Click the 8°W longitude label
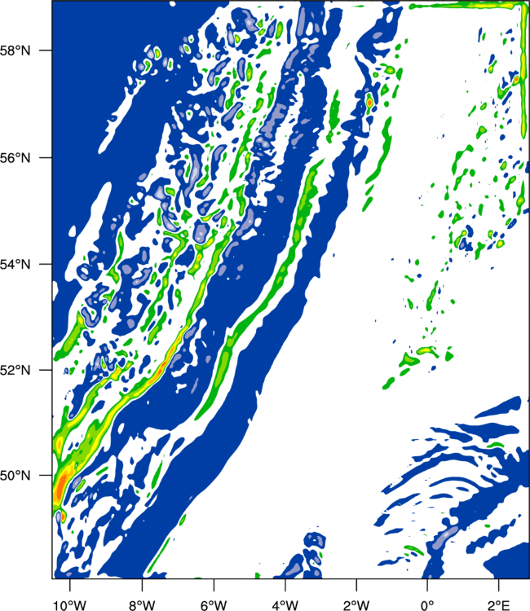Viewport: 530px width, 611px height. 142,604
